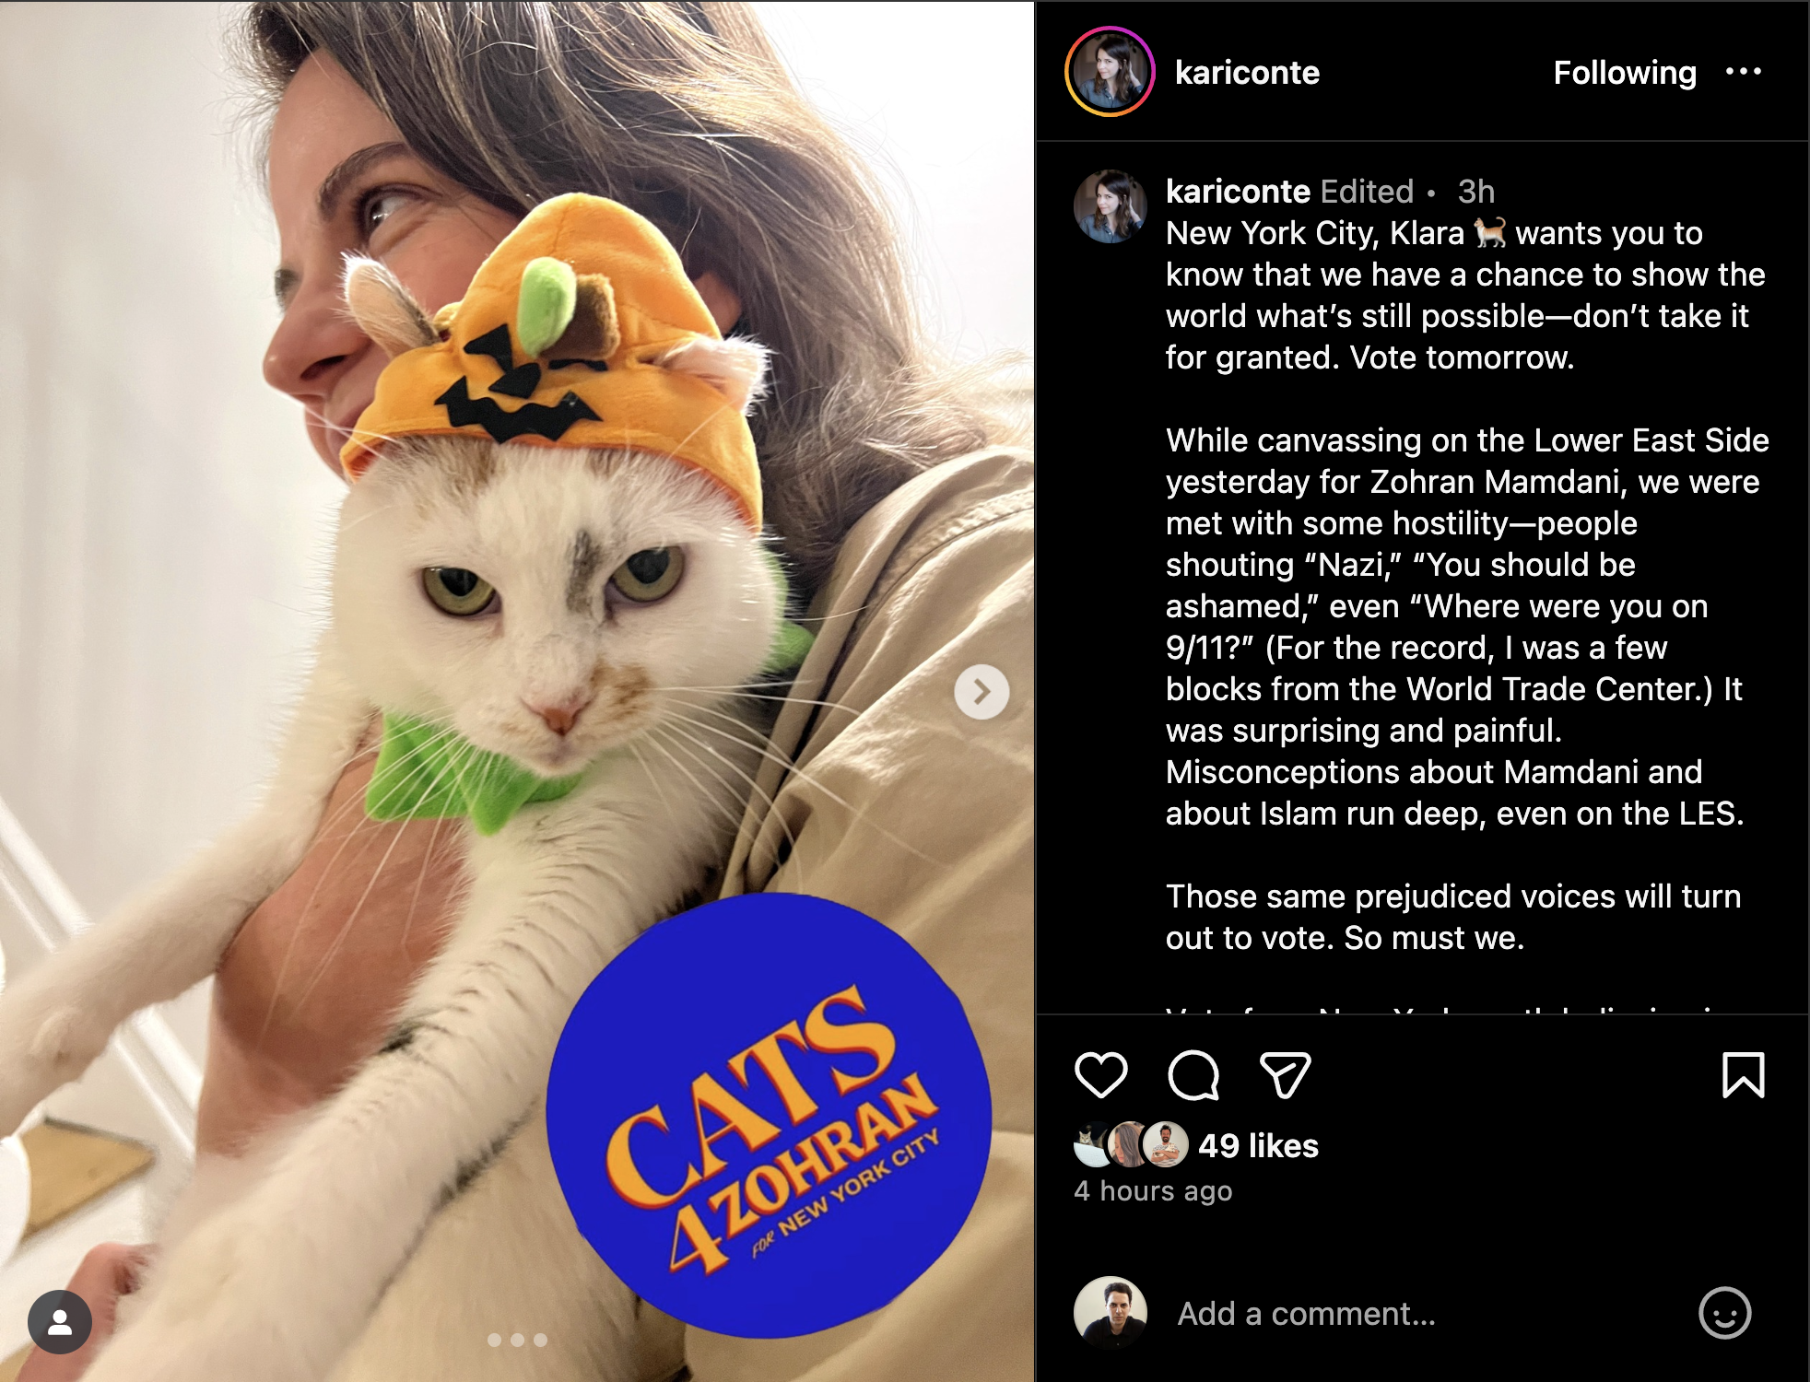
Task: Open the 3h timestamp in the caption
Action: point(1475,192)
